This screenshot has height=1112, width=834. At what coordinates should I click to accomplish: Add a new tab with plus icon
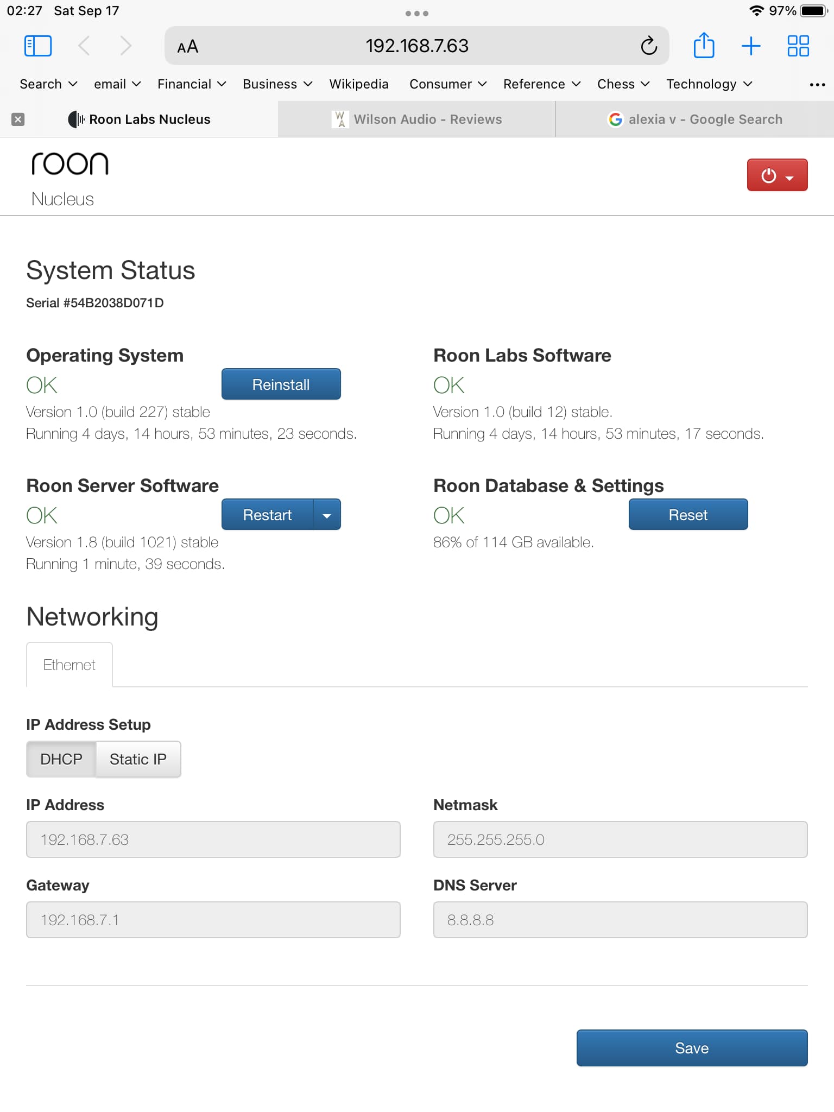click(751, 46)
